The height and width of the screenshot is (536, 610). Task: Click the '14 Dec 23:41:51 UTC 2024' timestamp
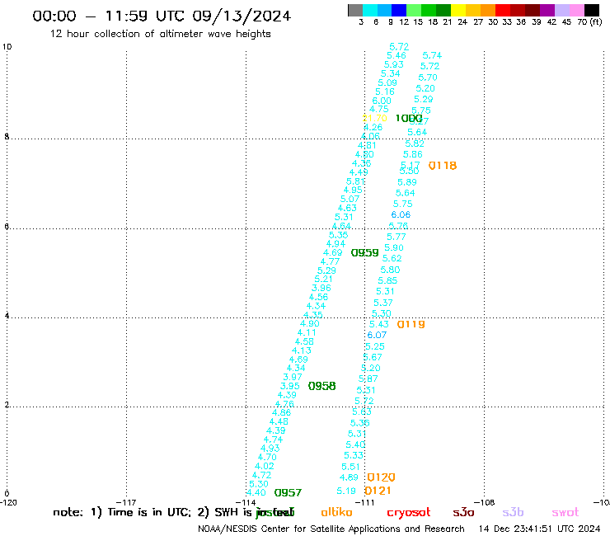(x=539, y=529)
